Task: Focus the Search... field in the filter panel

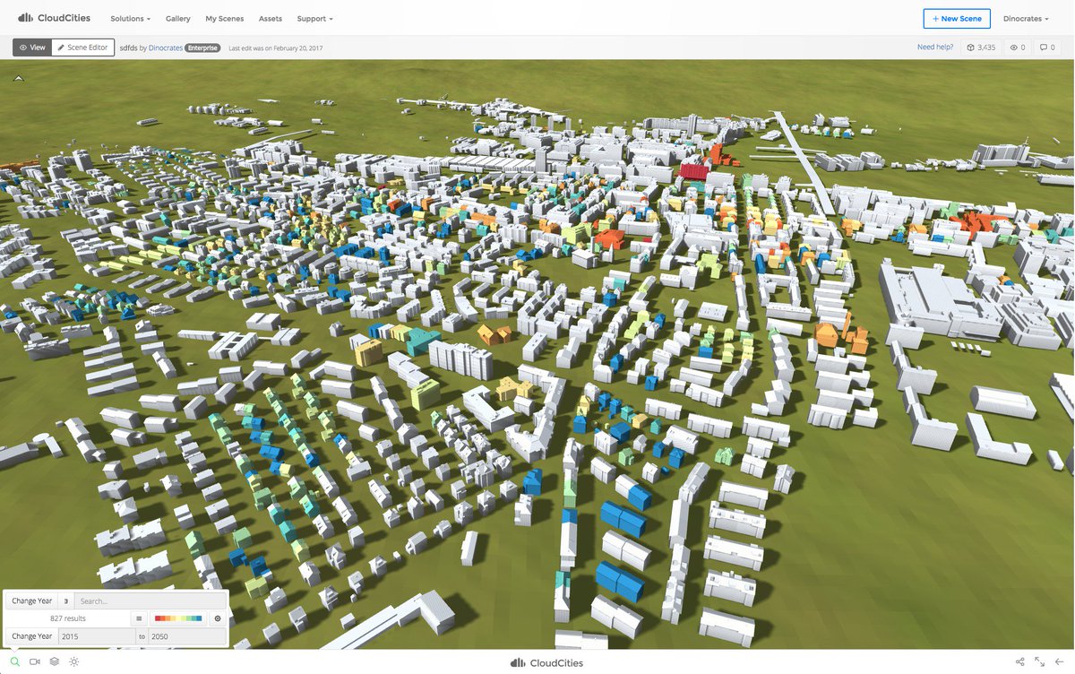Action: coord(150,601)
